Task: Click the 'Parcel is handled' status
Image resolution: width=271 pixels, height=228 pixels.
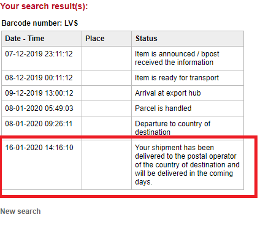Action: 163,108
